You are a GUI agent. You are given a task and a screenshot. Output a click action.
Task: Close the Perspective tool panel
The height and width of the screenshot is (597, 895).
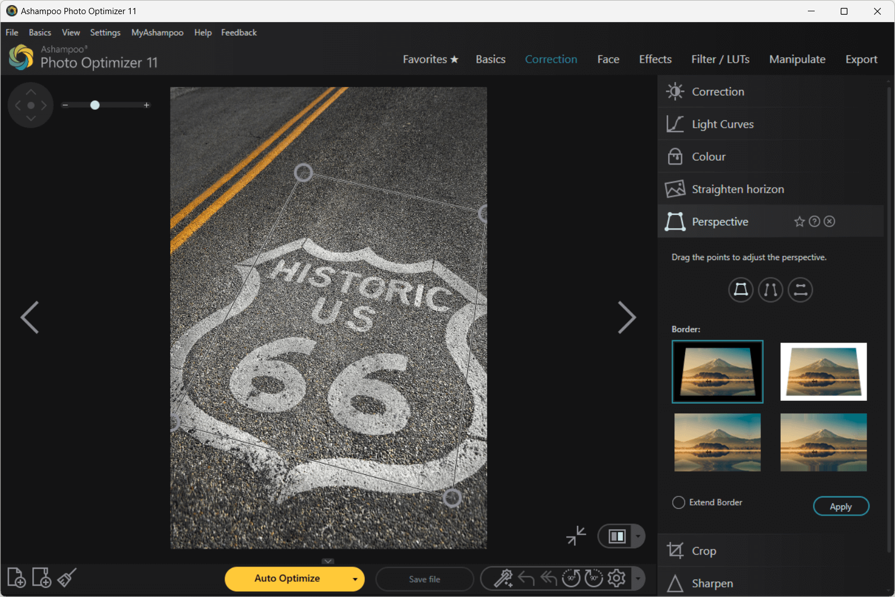pos(829,222)
